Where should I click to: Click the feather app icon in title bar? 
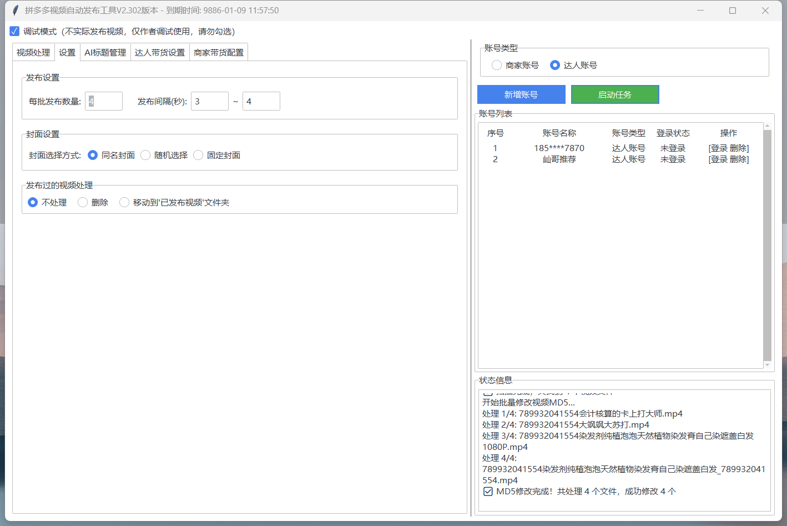coord(16,11)
